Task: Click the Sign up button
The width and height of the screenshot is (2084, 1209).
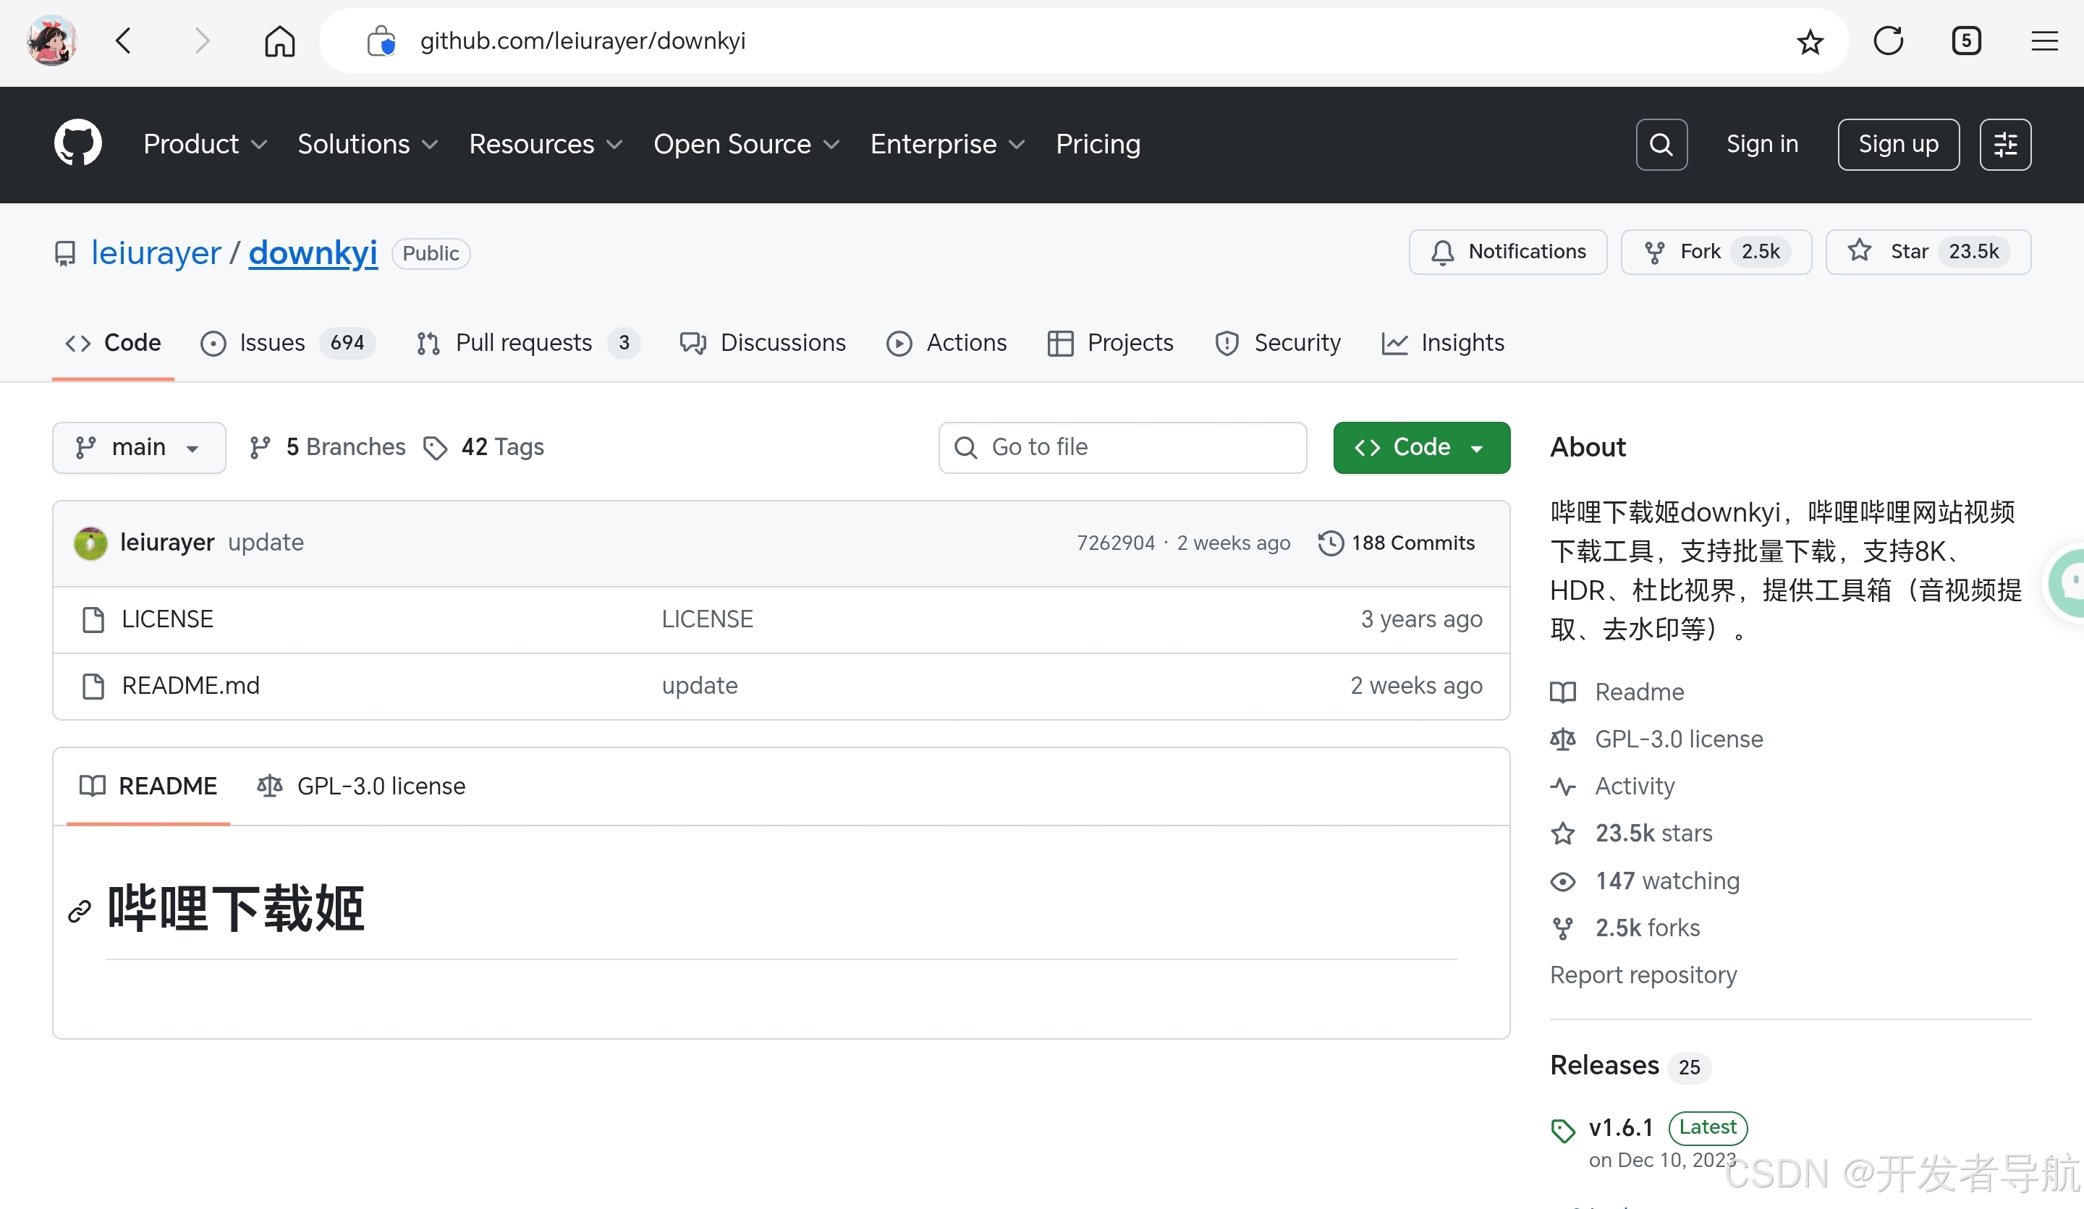Action: point(1899,145)
